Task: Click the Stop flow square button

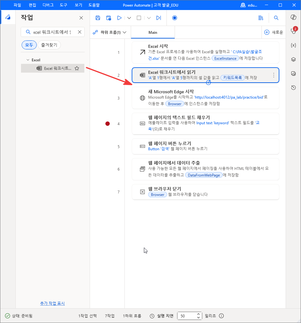Action: point(139,18)
